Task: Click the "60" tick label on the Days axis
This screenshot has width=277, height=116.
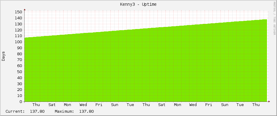Action: (x=20, y=66)
